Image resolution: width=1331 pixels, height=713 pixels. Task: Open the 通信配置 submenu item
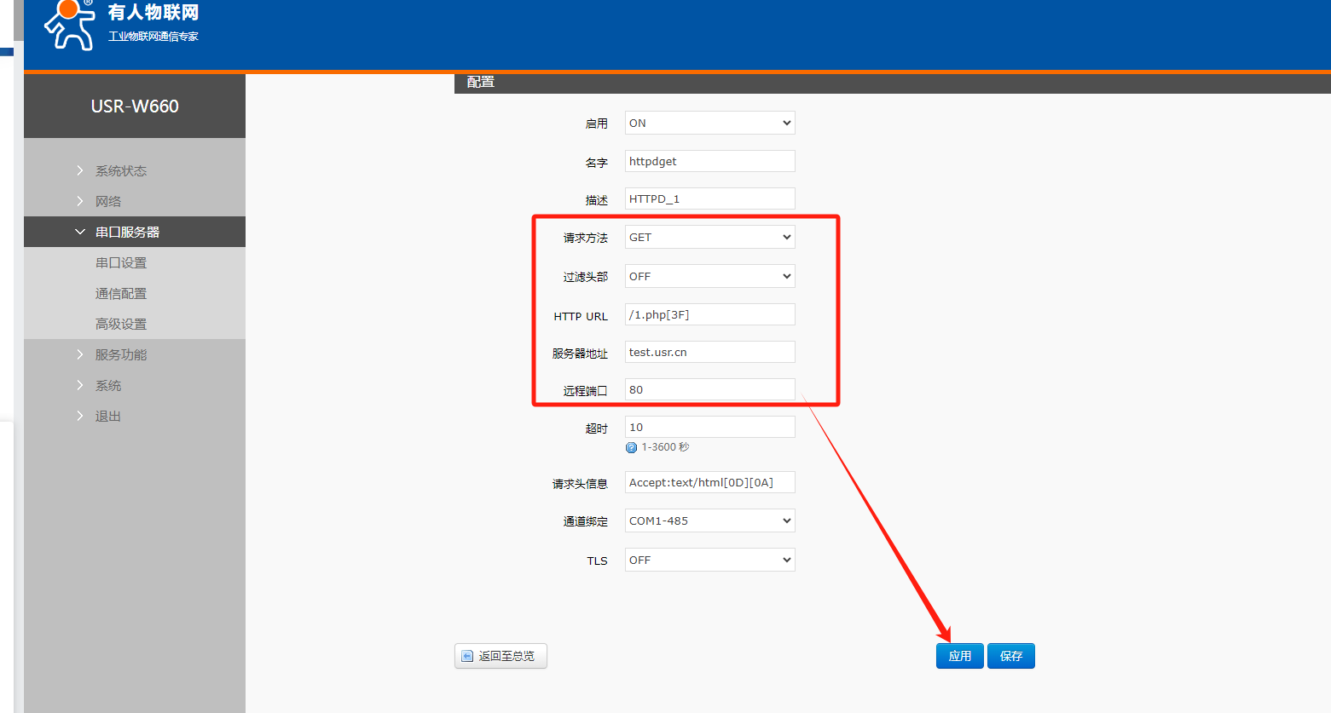pos(121,293)
